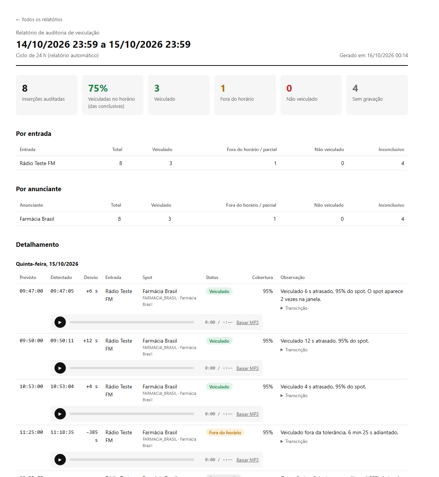
Task: Play audio for the 09:50:00 insertion
Action: (60, 368)
